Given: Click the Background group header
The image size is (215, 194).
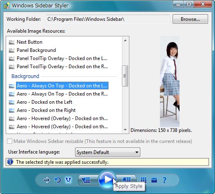Looking at the screenshot, I should tap(25, 76).
